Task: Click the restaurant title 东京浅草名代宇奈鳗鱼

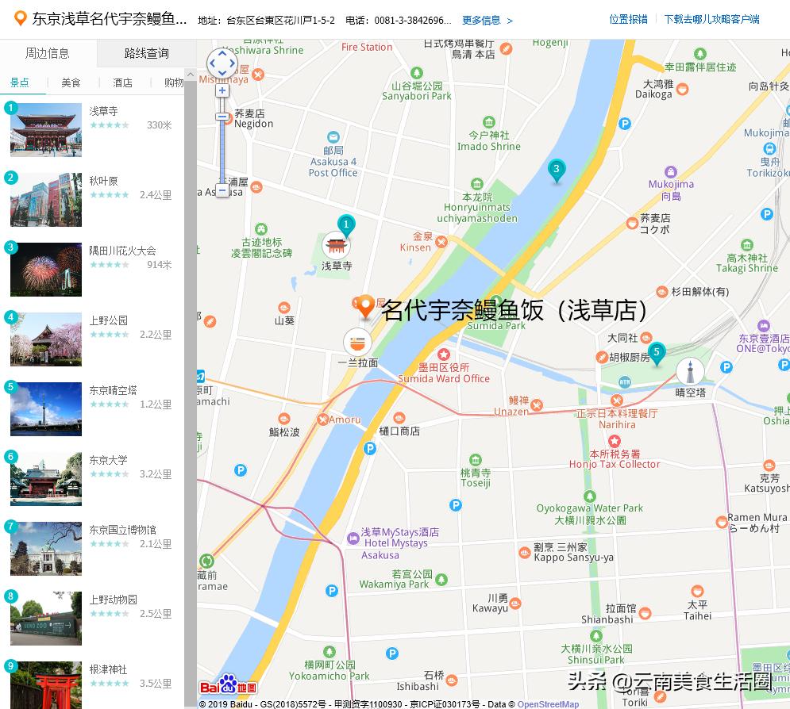Action: point(110,19)
